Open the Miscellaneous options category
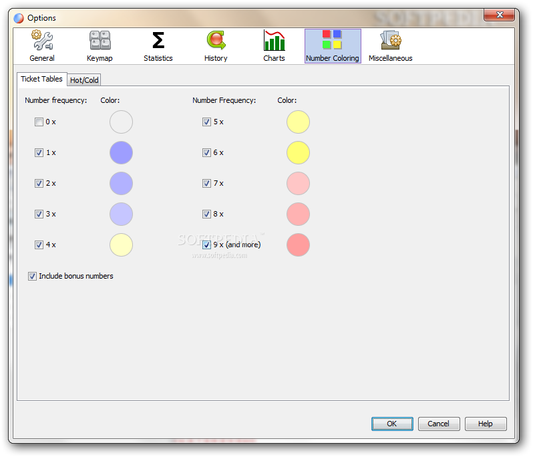The height and width of the screenshot is (457, 533). click(x=391, y=46)
